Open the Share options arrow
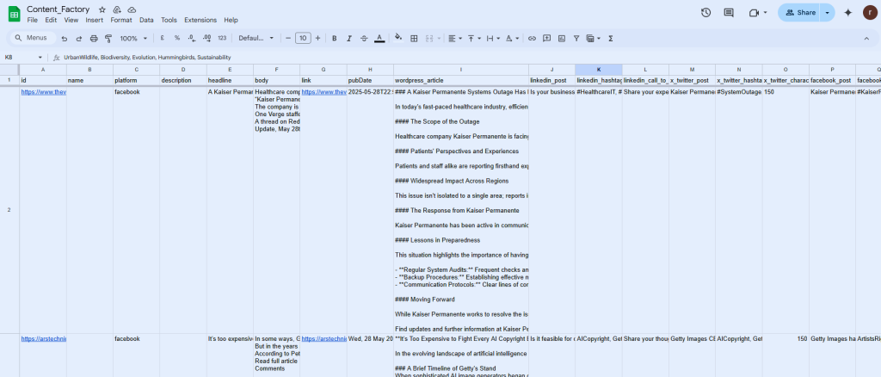 coord(827,12)
